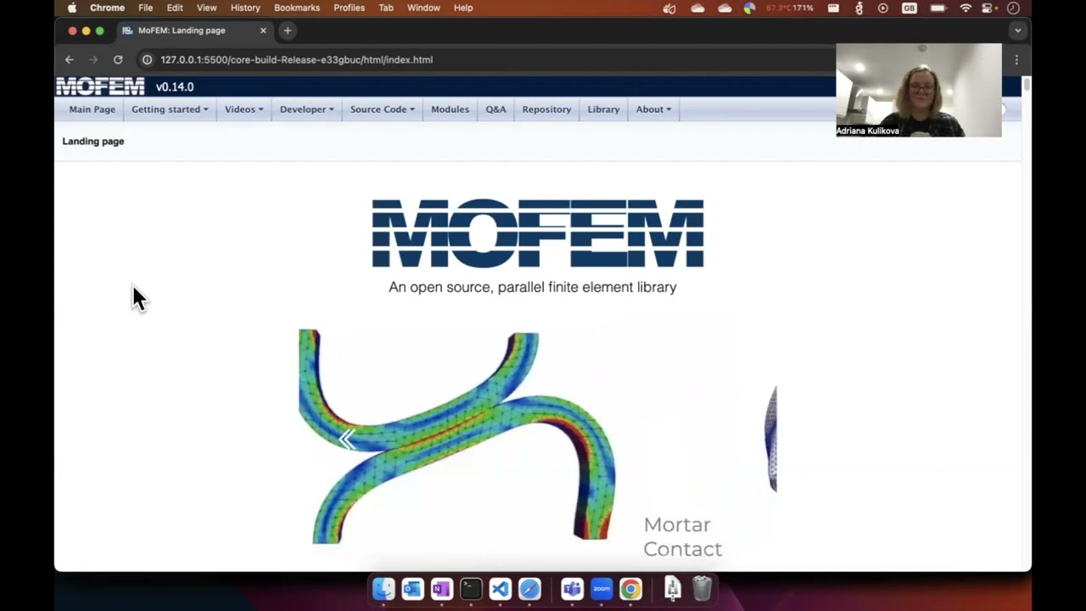Launch Visual Studio Code from dock
Viewport: 1086px width, 611px height.
tap(500, 588)
